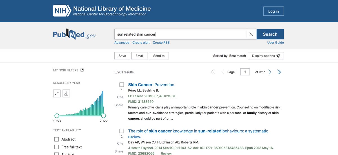Viewport: 338px width, 155px height.
Task: Clear the search query with X icon
Action: click(251, 34)
